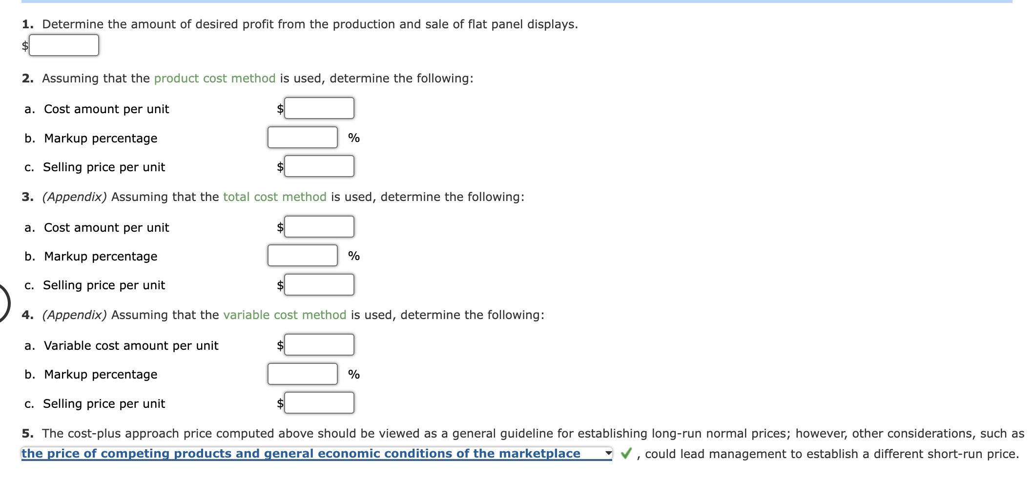Click the cost amount per unit field in question 3a
The height and width of the screenshot is (480, 1034).
[x=319, y=226]
